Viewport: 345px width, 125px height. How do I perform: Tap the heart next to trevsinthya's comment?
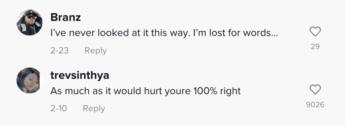315,89
